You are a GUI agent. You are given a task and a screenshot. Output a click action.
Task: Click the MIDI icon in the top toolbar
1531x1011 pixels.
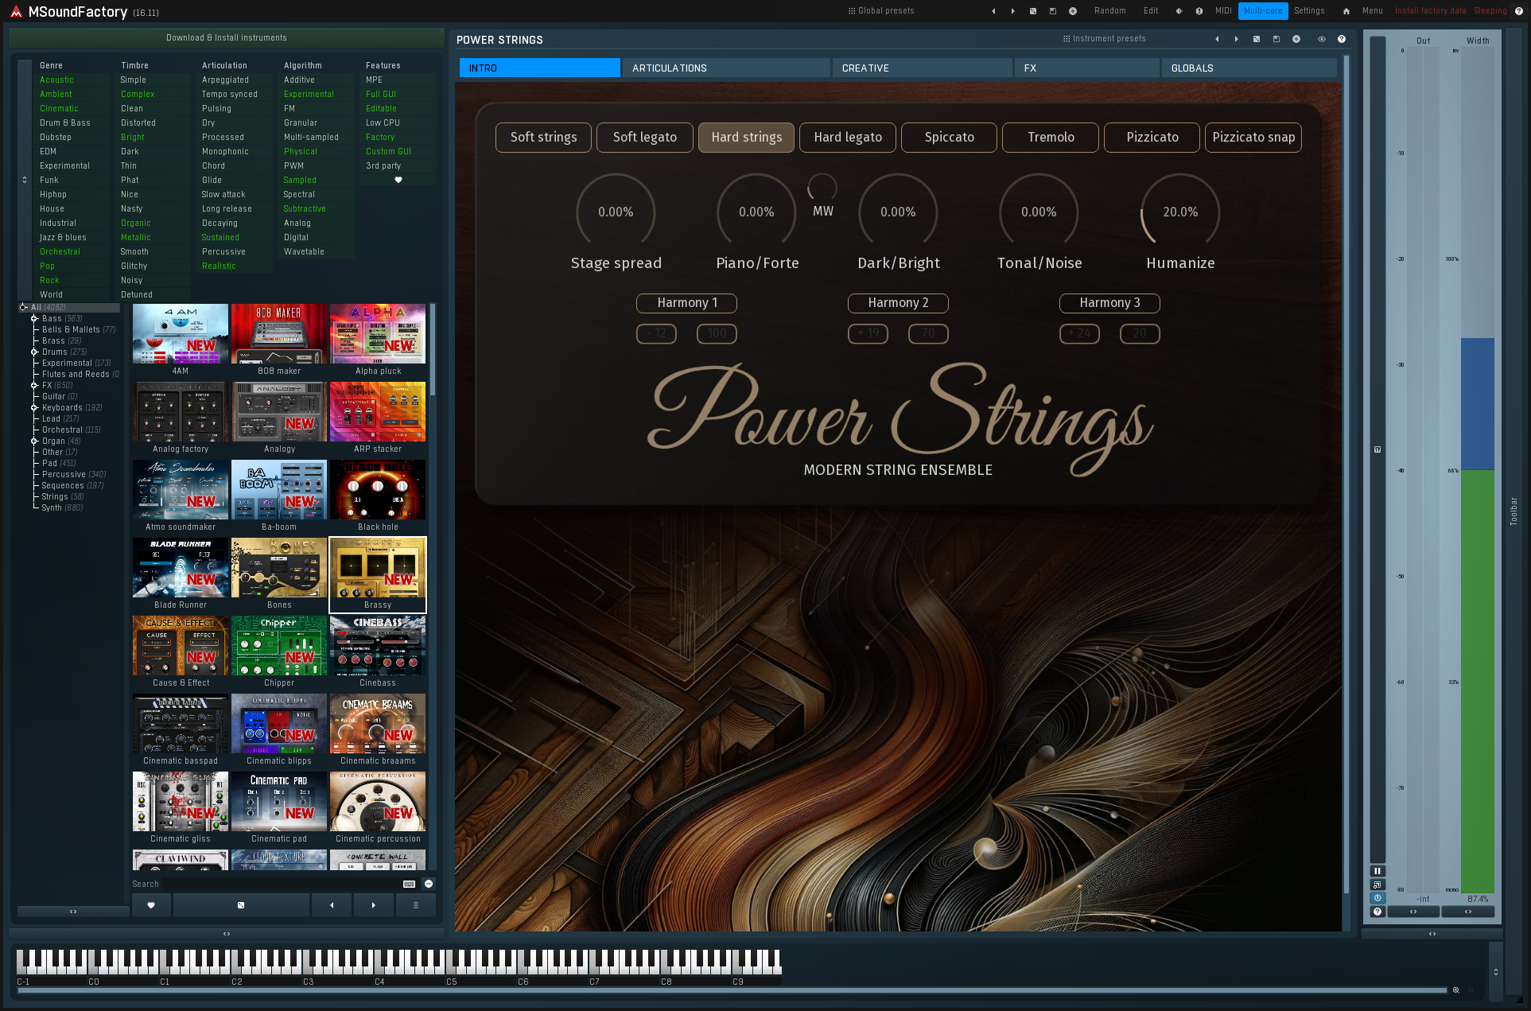pyautogui.click(x=1222, y=10)
